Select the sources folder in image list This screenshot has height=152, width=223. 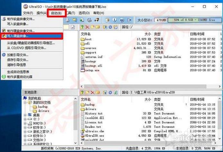(88, 48)
